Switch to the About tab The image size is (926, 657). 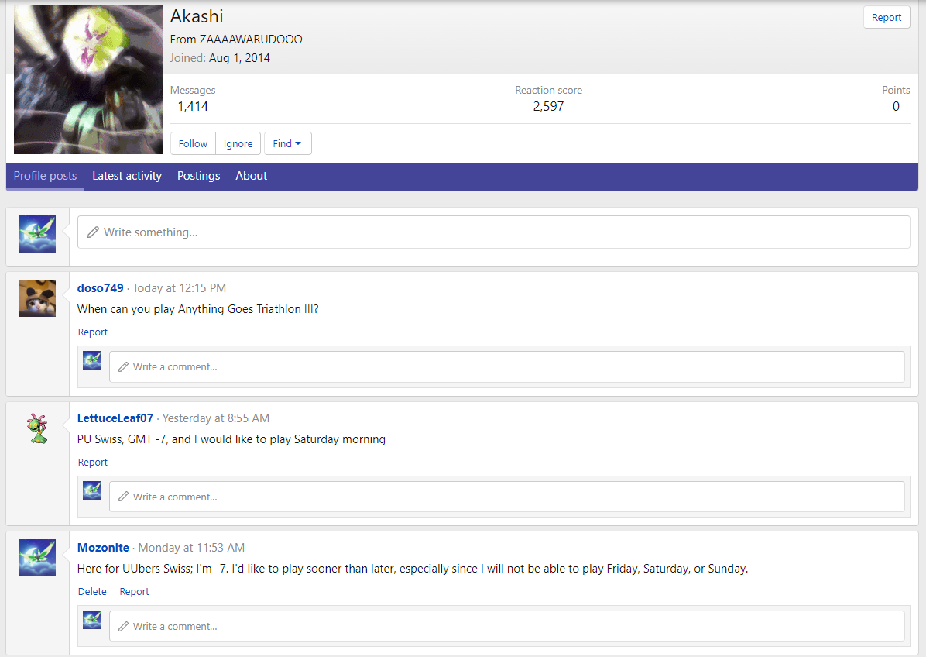[251, 176]
